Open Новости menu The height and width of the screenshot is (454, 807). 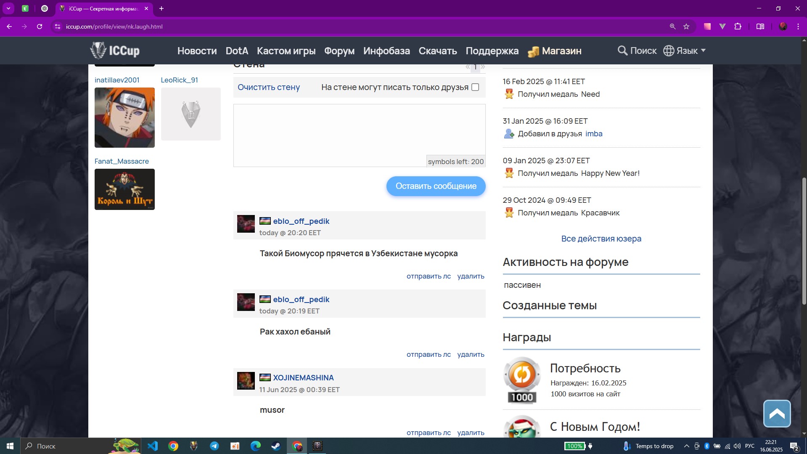197,50
